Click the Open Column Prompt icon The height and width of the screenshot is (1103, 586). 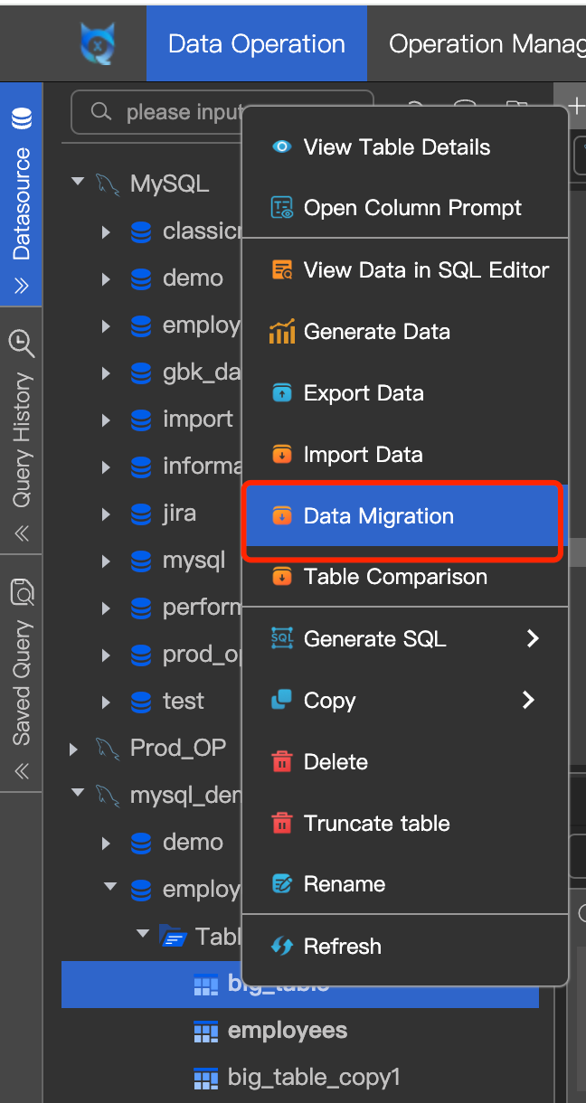[282, 208]
